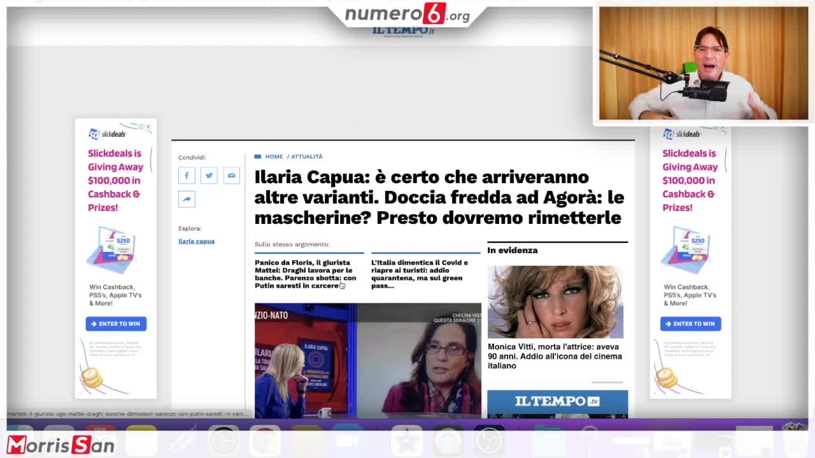Open the ad info icon on left Slickdeals ad
The height and width of the screenshot is (458, 815).
pos(141,127)
